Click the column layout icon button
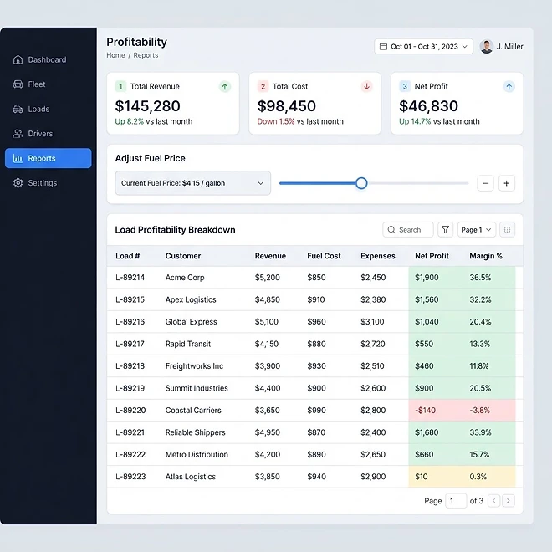This screenshot has width=552, height=552. pos(508,229)
